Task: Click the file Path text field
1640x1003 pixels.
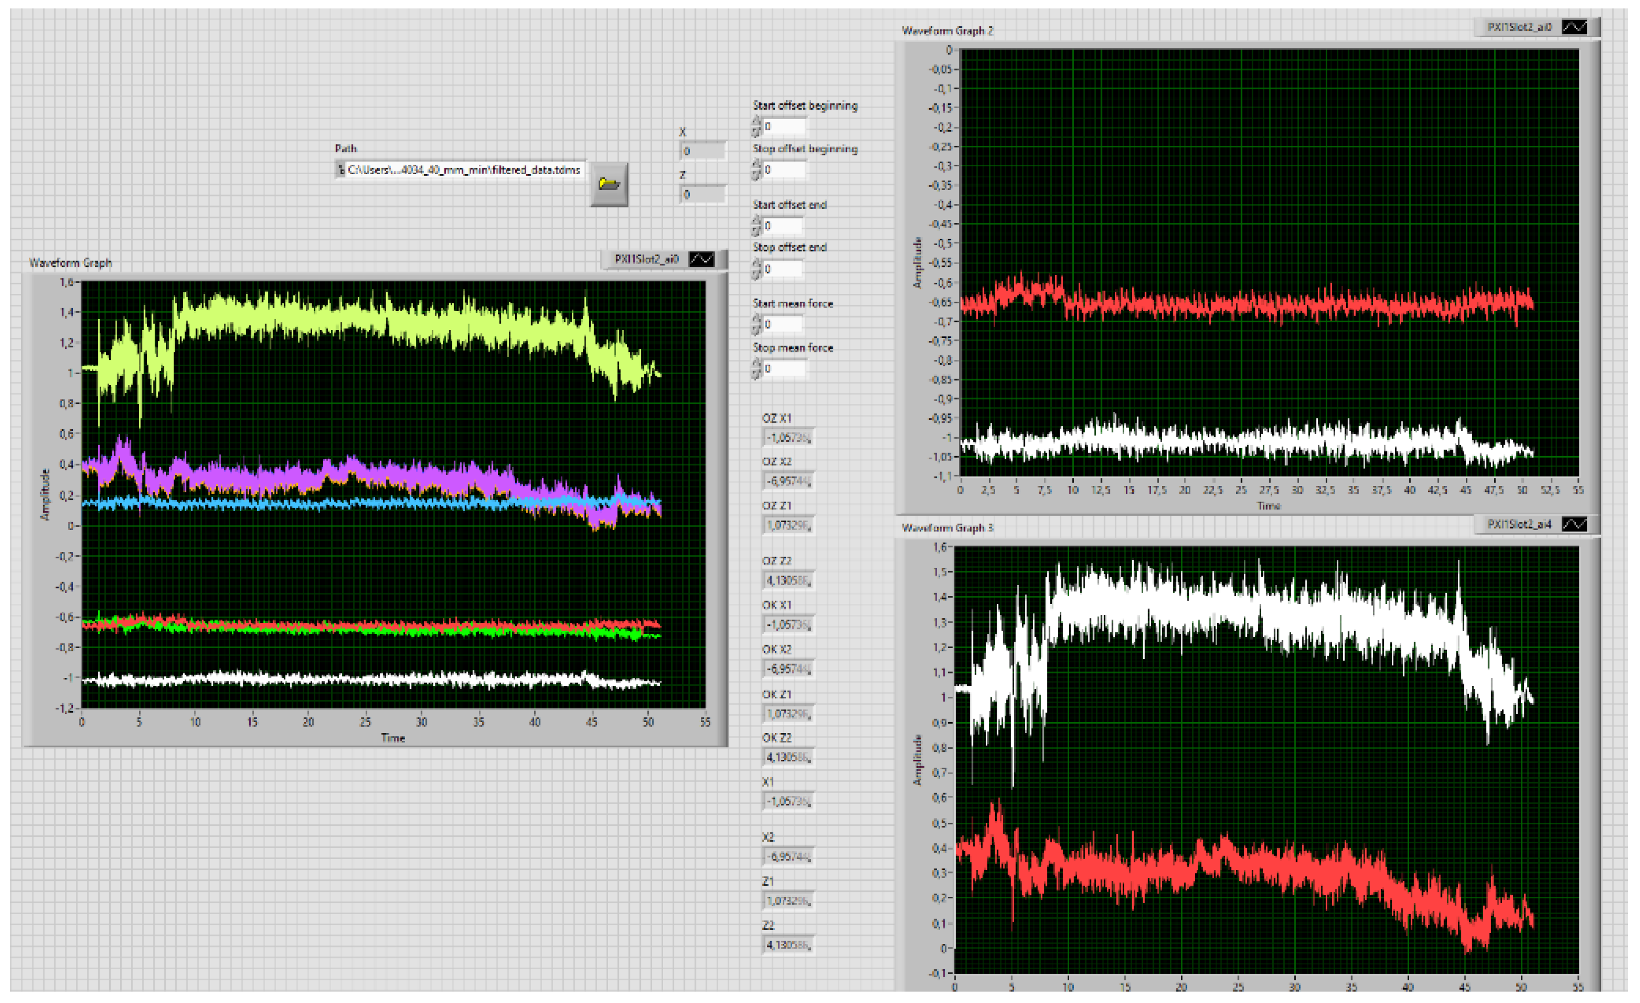Action: [x=464, y=170]
